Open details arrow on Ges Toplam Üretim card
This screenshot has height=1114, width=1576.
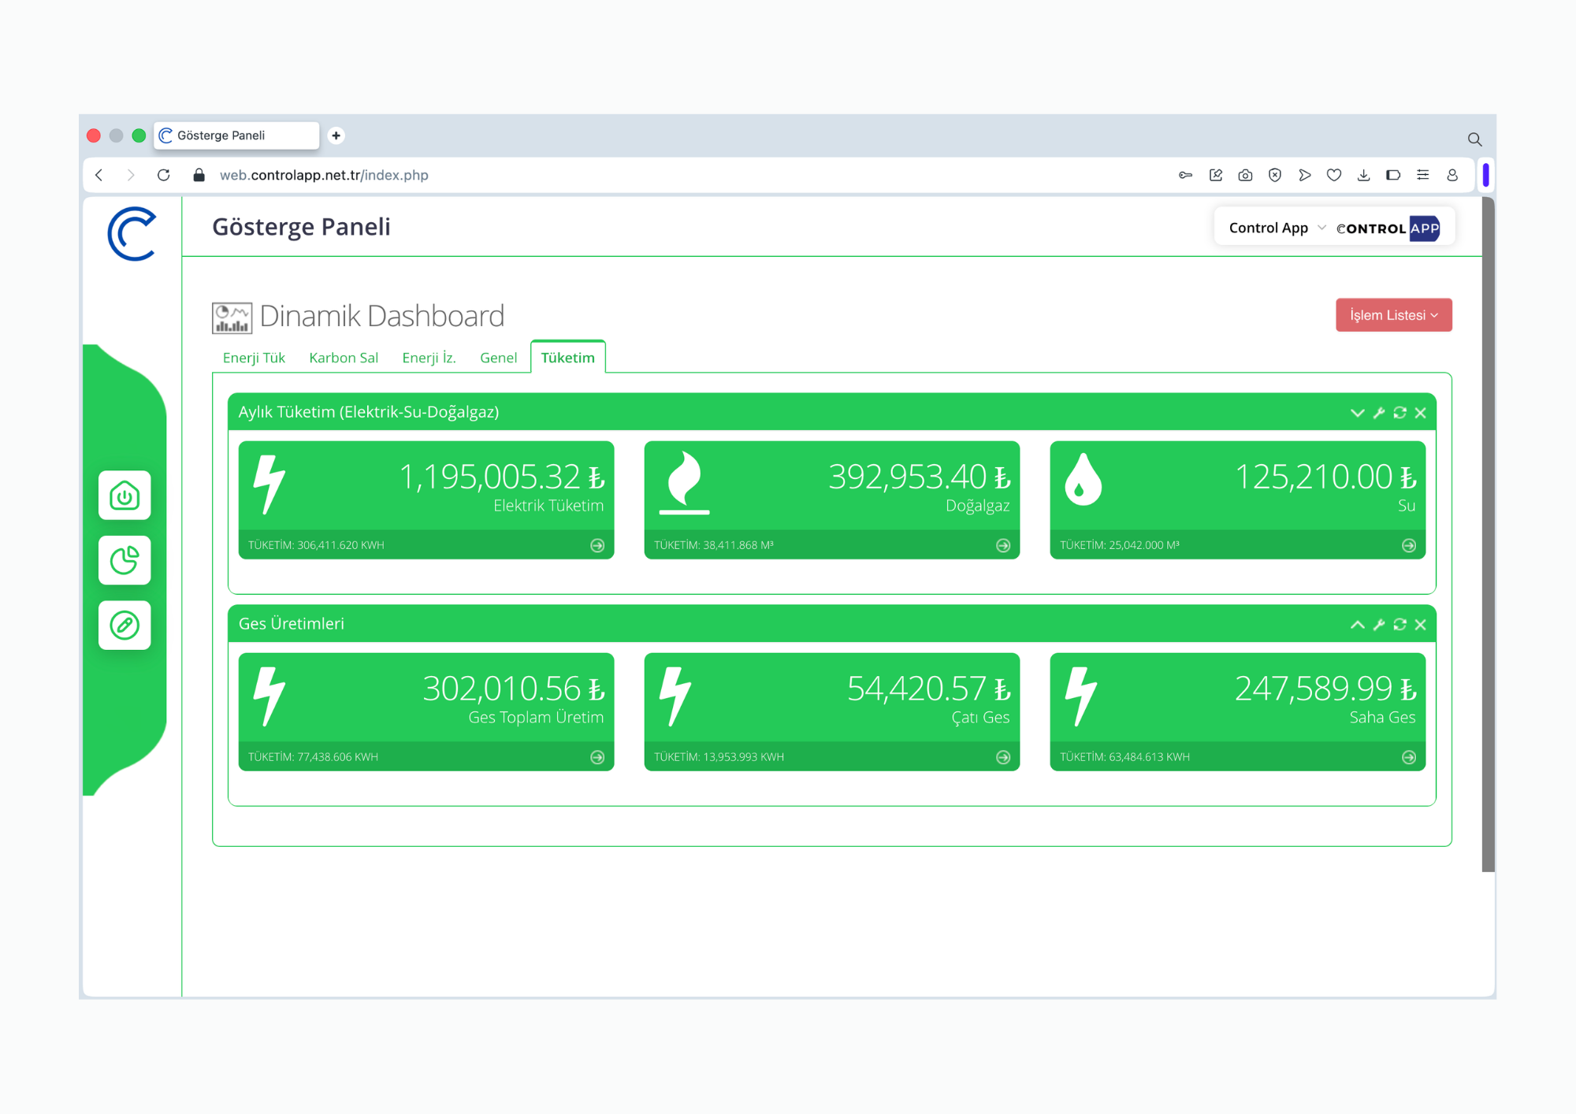click(597, 757)
